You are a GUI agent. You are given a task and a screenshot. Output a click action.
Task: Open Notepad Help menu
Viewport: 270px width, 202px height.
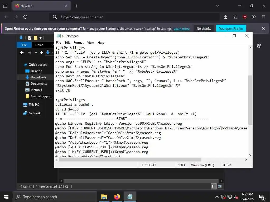(101, 43)
